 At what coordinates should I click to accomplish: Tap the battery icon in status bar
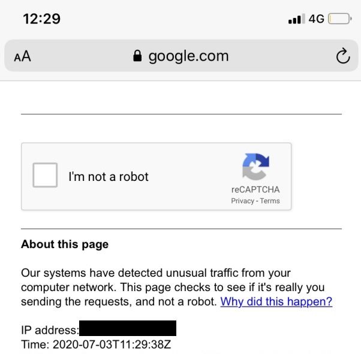[x=339, y=19]
